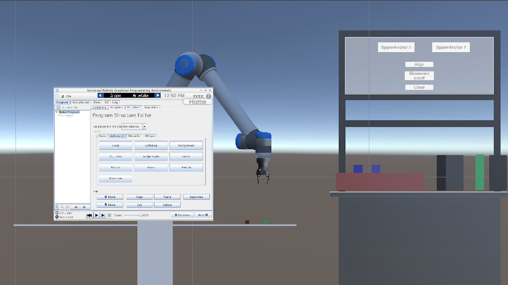Click the SpawnAnchor 1 button
The image size is (508, 285).
(396, 47)
